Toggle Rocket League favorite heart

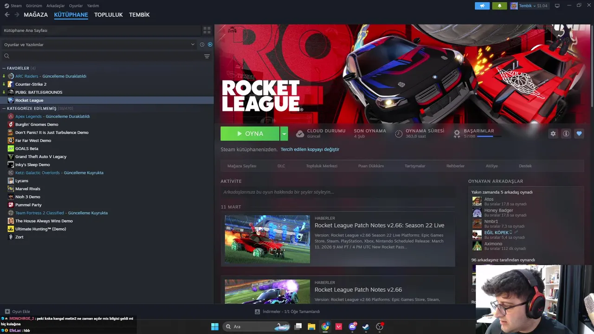[x=579, y=134]
